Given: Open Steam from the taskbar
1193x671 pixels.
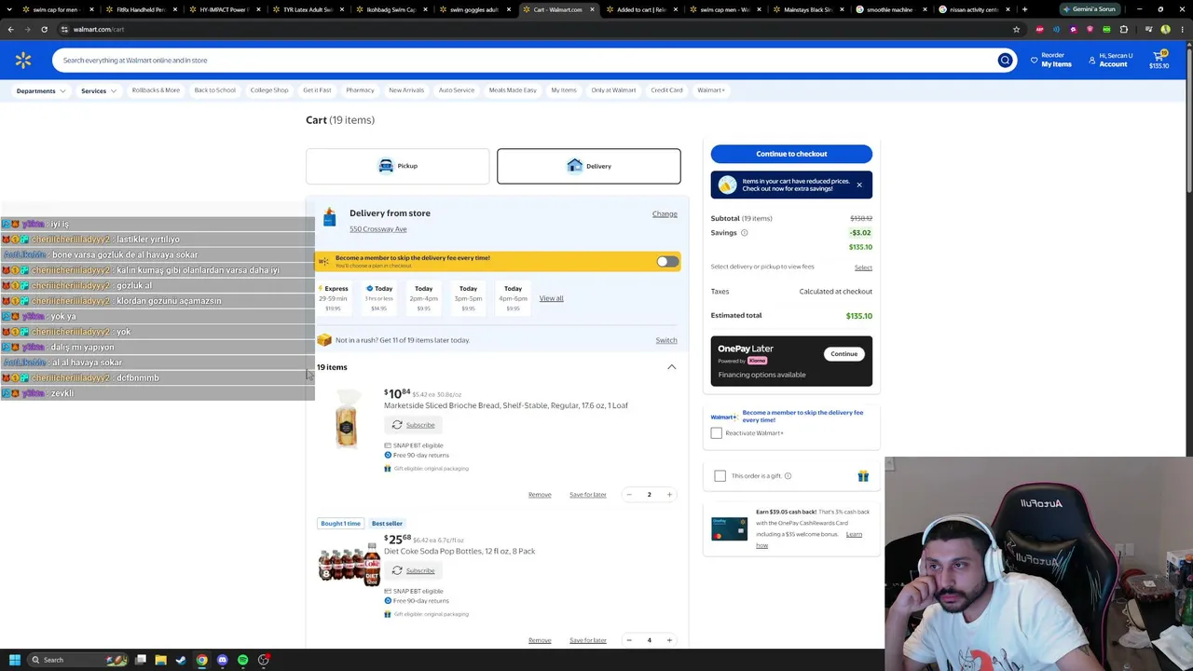Looking at the screenshot, I should pos(181,660).
